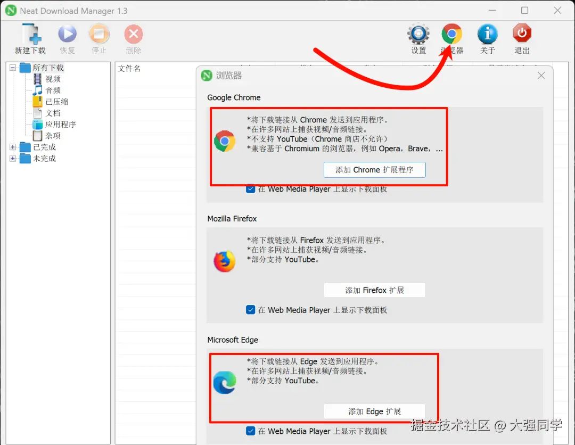Click the Firefox '部分支持 YouTube' note
Image resolution: width=575 pixels, height=445 pixels.
pyautogui.click(x=283, y=260)
